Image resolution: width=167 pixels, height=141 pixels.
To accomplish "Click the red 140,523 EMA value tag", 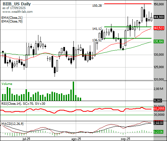I will coord(159,28).
